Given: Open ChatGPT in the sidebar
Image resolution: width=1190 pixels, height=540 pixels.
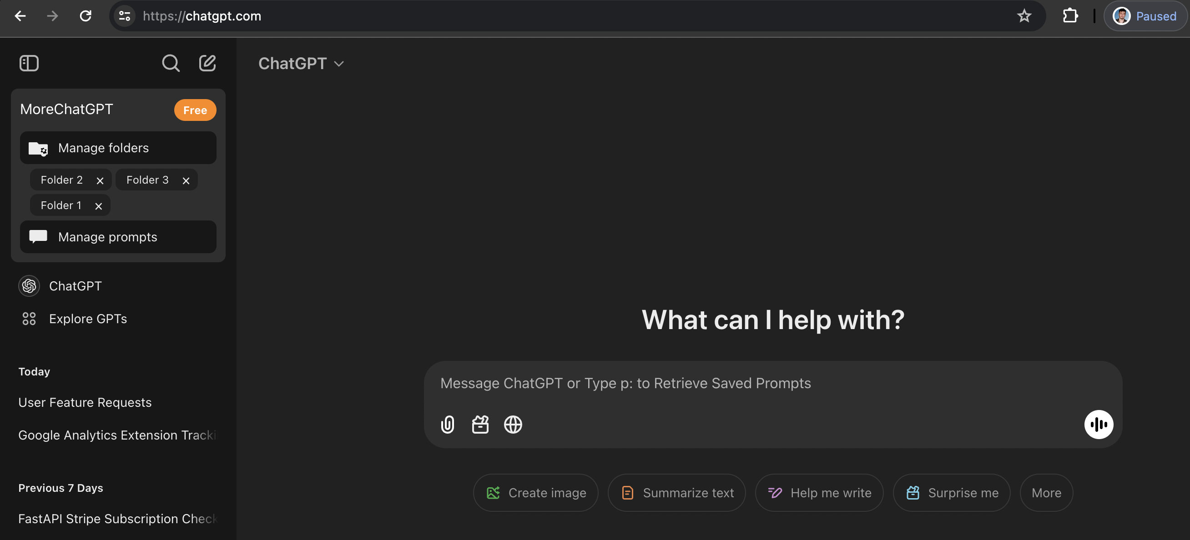Looking at the screenshot, I should (118, 286).
